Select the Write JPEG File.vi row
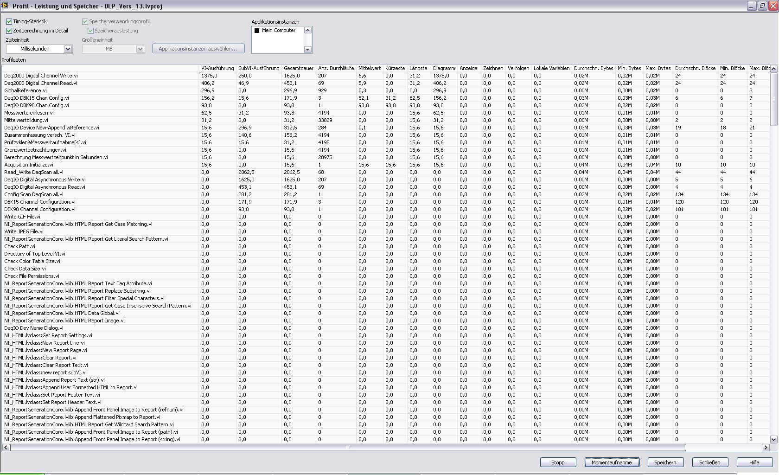The height and width of the screenshot is (475, 779). pyautogui.click(x=386, y=231)
